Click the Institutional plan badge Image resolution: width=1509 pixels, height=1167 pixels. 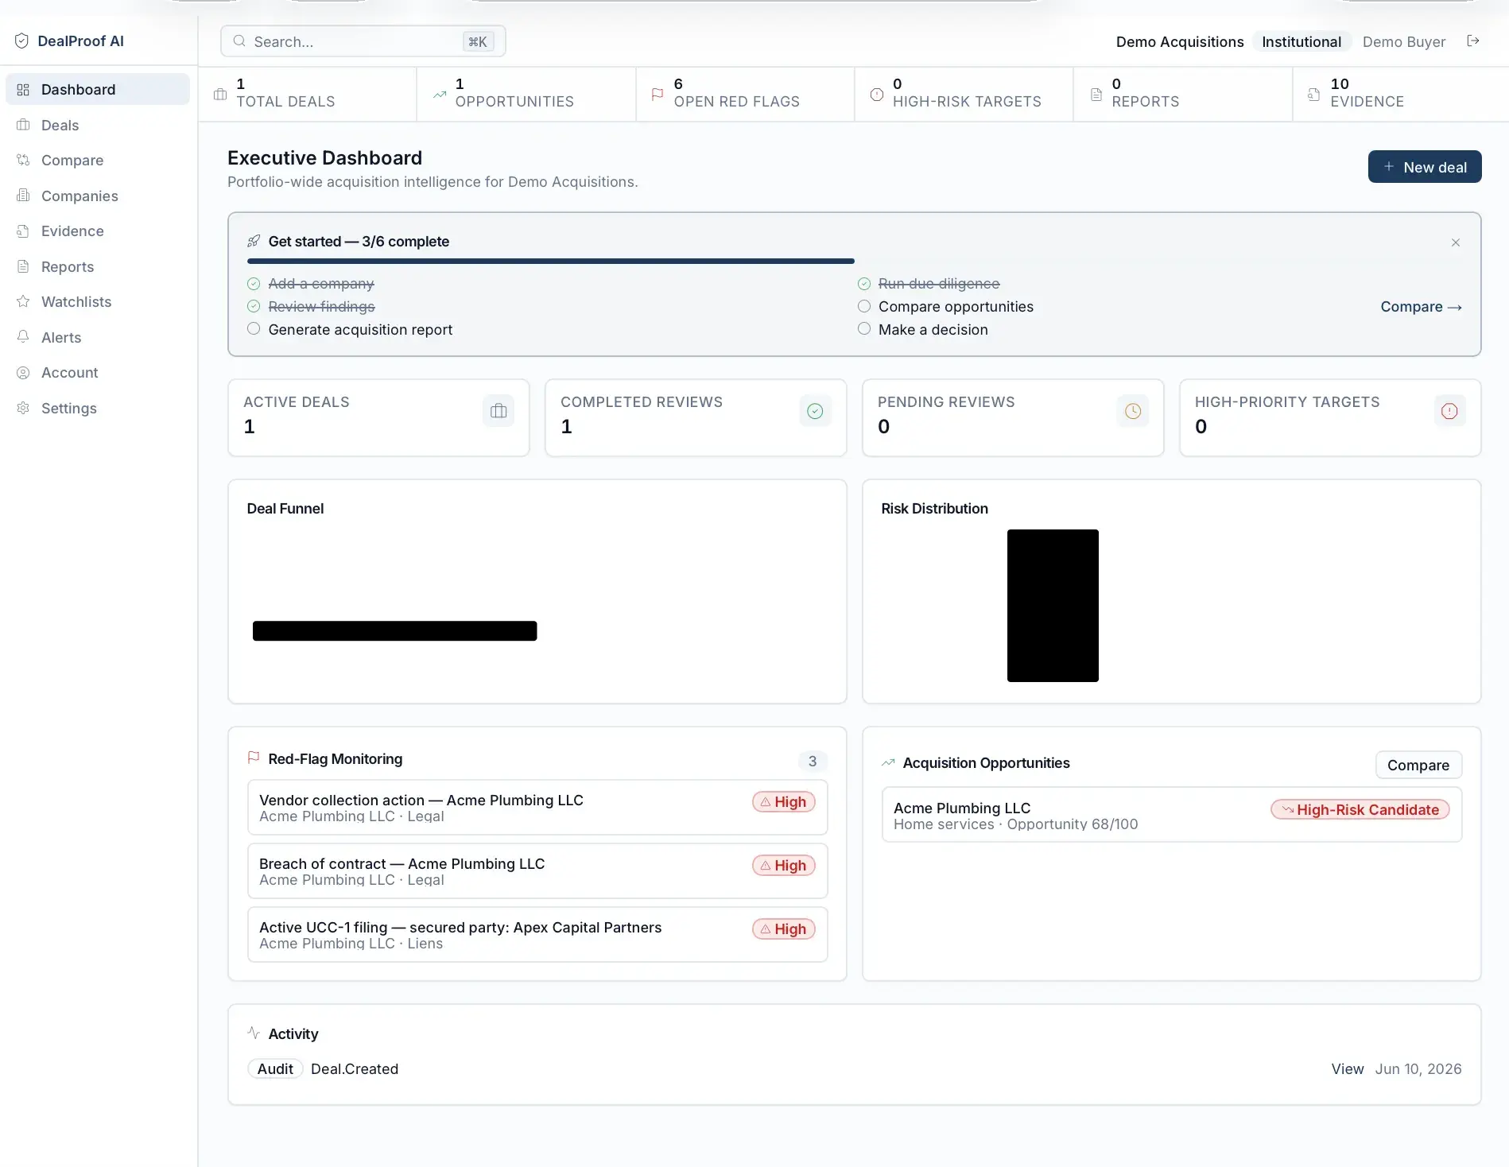pos(1301,41)
